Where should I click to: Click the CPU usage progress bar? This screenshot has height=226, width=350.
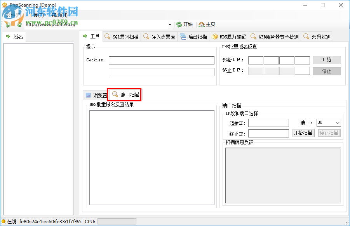(x=117, y=221)
